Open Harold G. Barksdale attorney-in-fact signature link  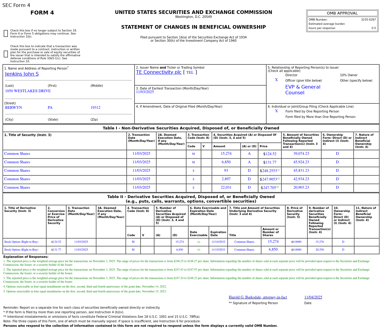click(258, 297)
